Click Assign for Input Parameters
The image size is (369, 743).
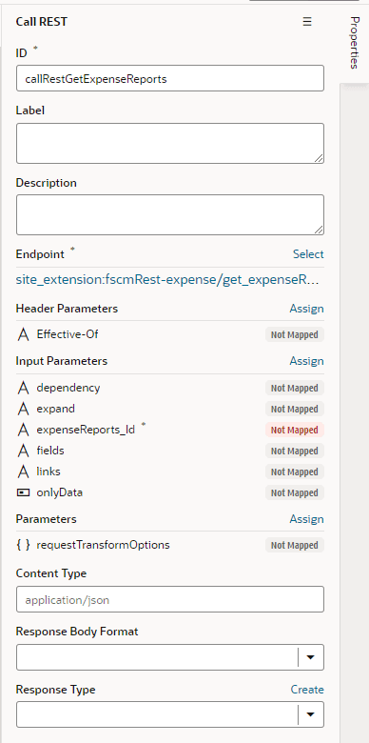306,361
